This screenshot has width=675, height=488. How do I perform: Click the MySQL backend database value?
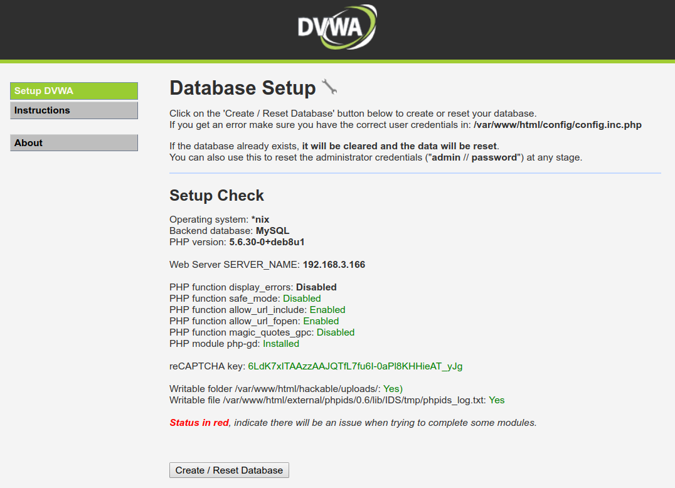(x=272, y=231)
